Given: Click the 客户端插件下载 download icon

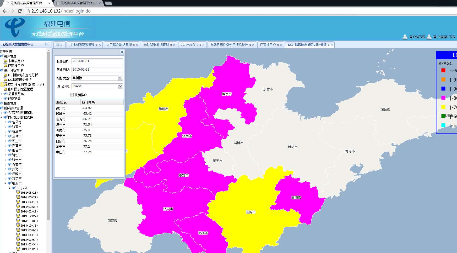Looking at the screenshot, I should point(429,37).
